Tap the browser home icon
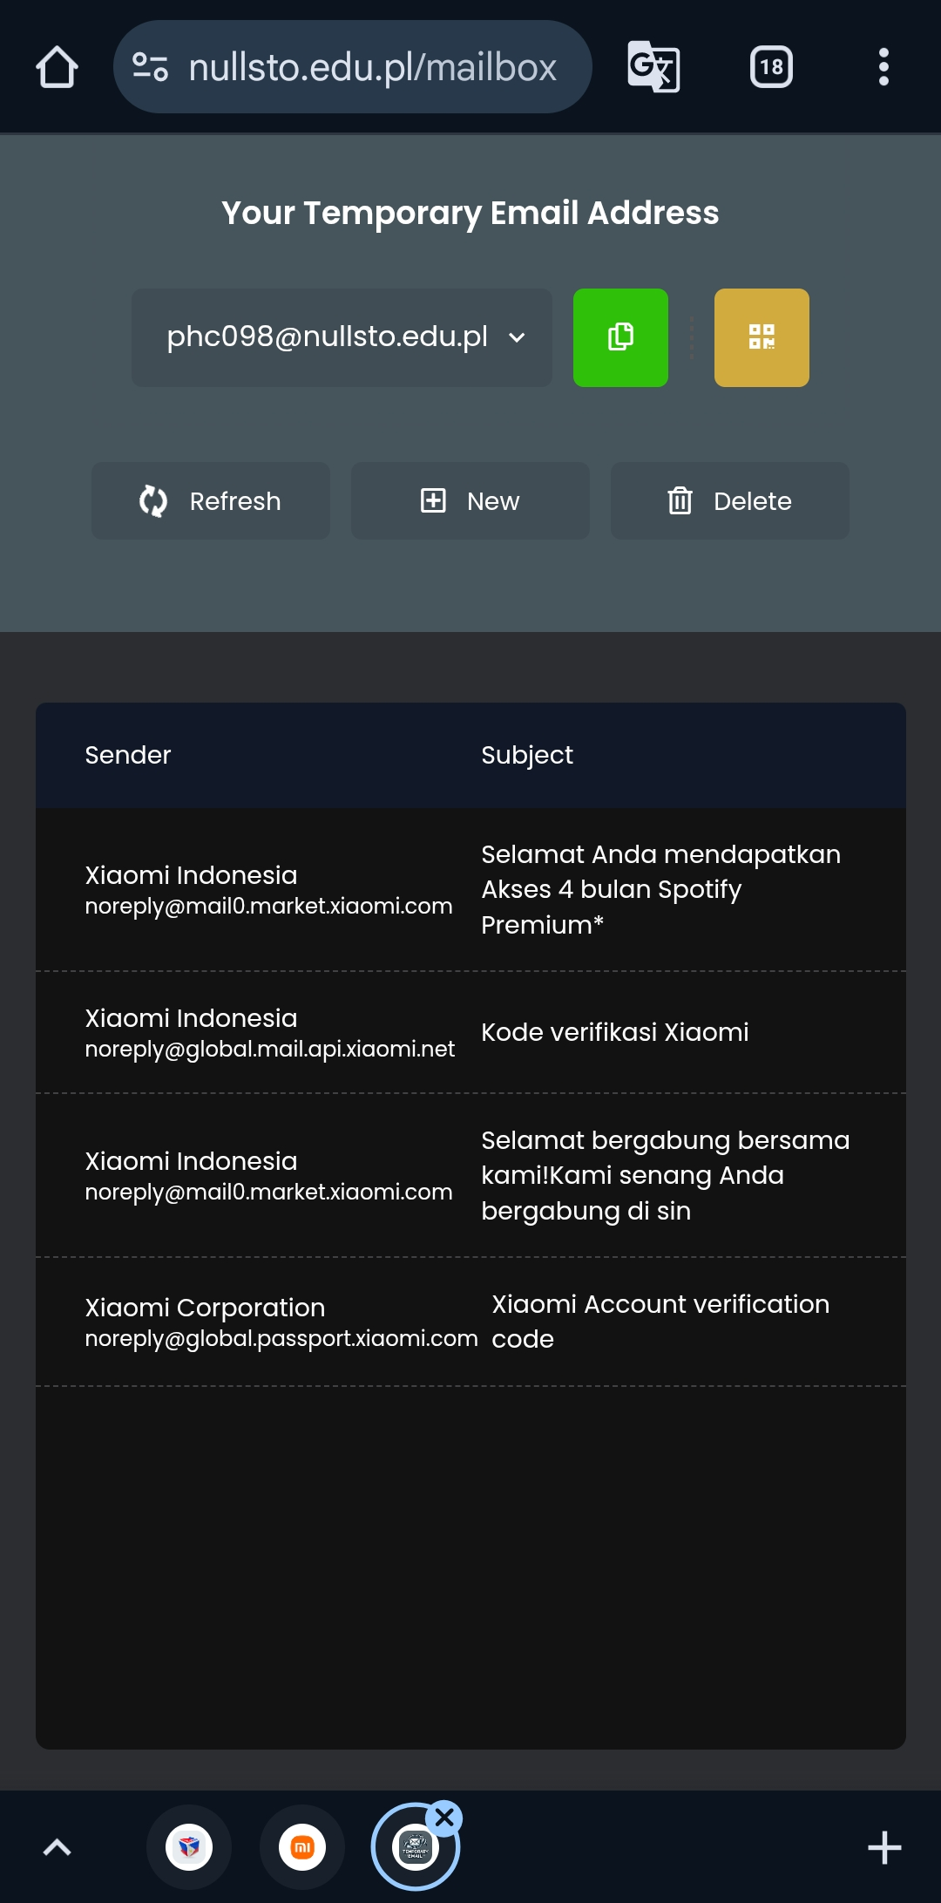The image size is (941, 1903). (57, 67)
